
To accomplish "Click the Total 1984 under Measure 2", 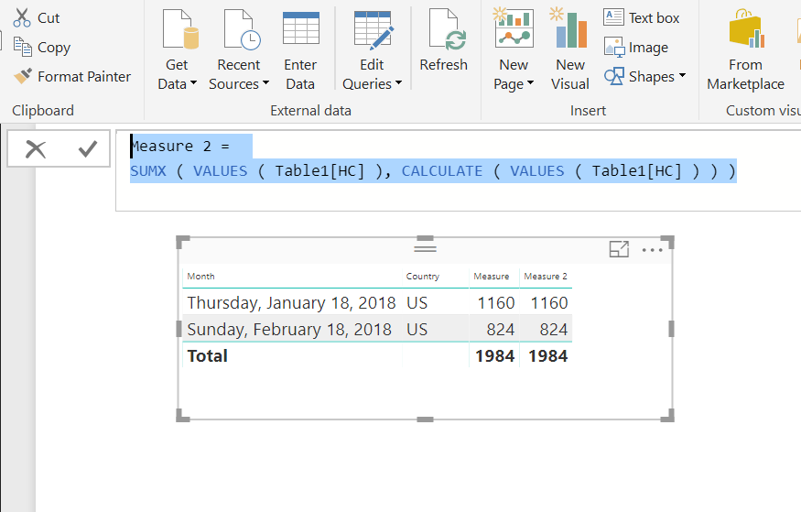I will pos(547,355).
